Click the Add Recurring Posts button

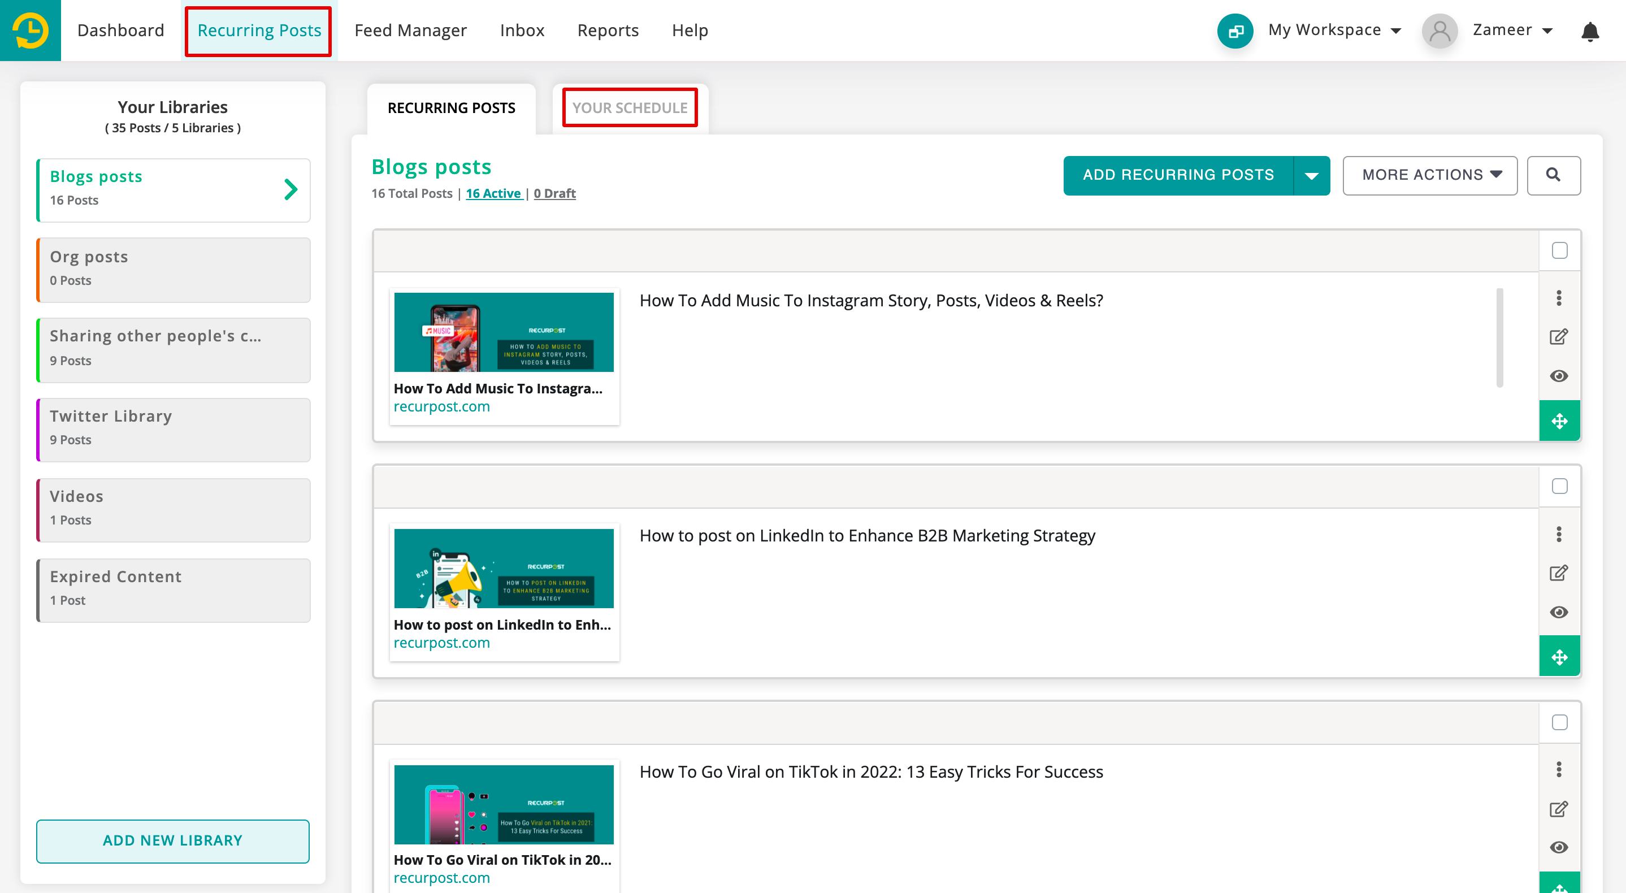click(x=1178, y=175)
